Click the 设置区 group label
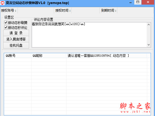Viewport: 155px width, 116px height. pos(9,18)
